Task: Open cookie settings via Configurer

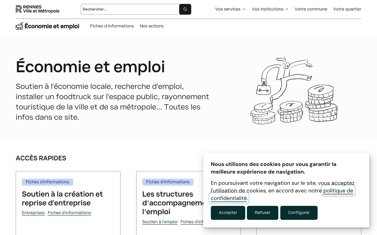Action: pyautogui.click(x=298, y=213)
